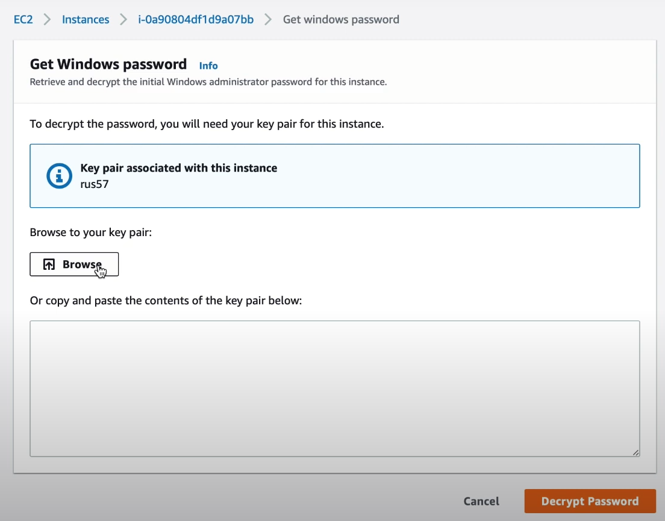Select the 'Get windows password' breadcrumb item
The height and width of the screenshot is (521, 665).
pyautogui.click(x=341, y=19)
